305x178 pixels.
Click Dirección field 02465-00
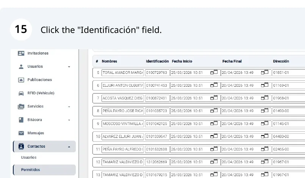coord(288,149)
